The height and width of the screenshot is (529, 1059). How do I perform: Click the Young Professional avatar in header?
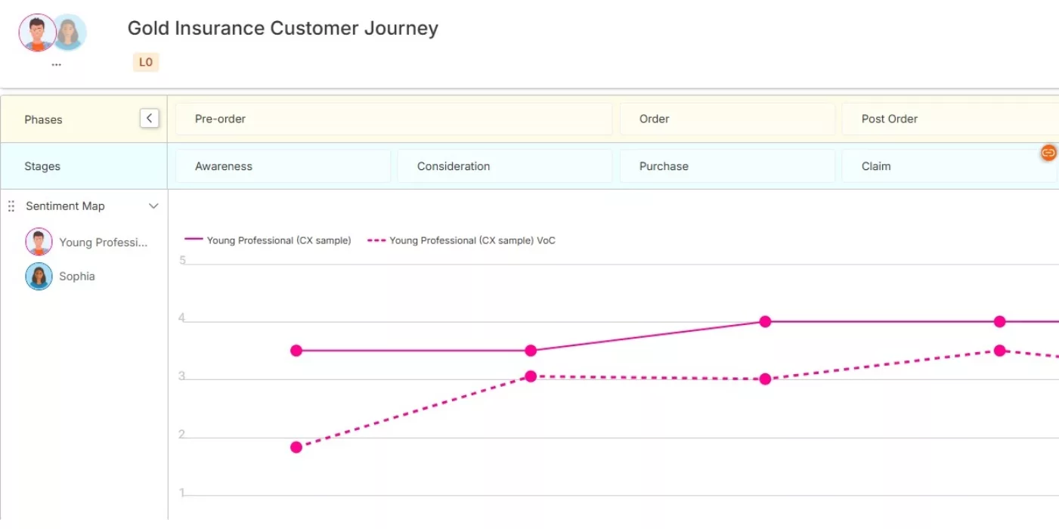[x=37, y=33]
